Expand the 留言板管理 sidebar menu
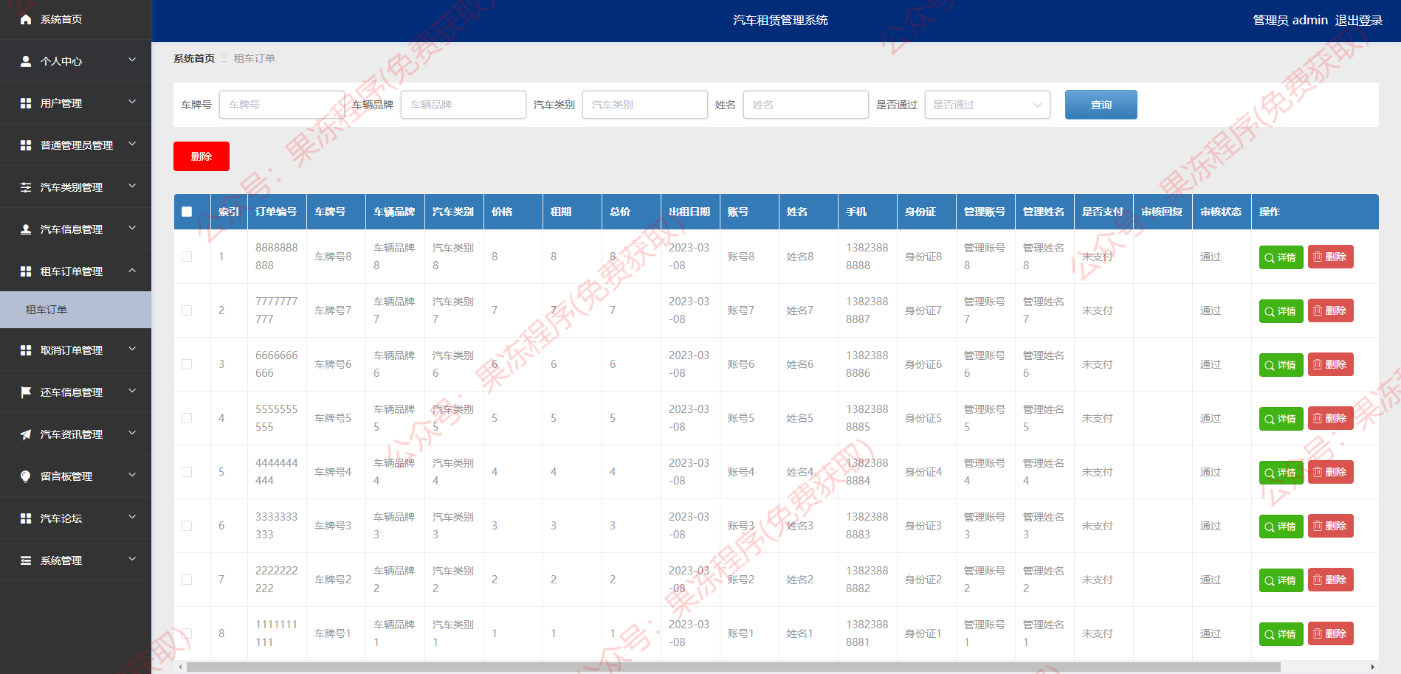The width and height of the screenshot is (1401, 674). 76,476
